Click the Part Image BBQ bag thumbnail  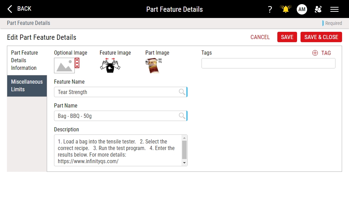point(153,66)
